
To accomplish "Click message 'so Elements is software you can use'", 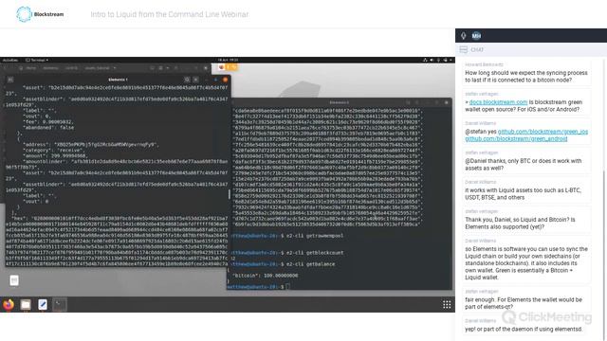I will point(526,263).
